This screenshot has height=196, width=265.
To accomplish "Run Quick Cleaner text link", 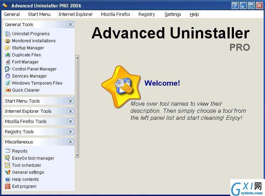I will [x=26, y=90].
